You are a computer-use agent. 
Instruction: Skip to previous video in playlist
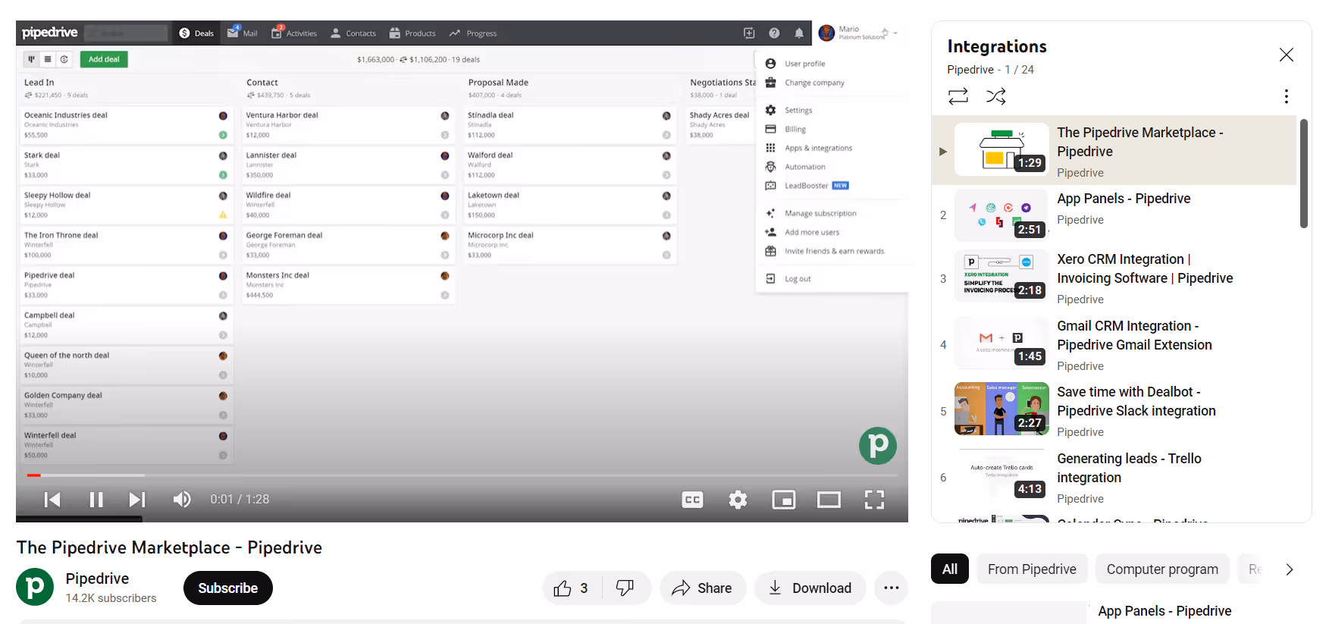click(52, 500)
